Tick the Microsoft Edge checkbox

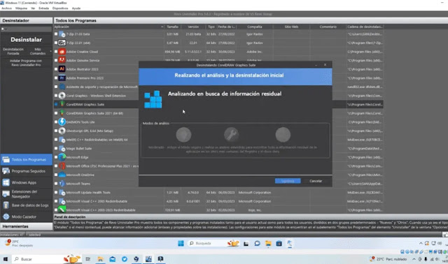pos(56,157)
